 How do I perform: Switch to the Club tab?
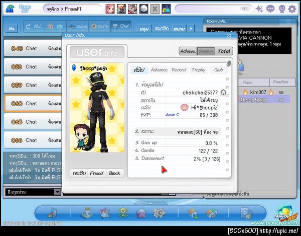(219, 69)
